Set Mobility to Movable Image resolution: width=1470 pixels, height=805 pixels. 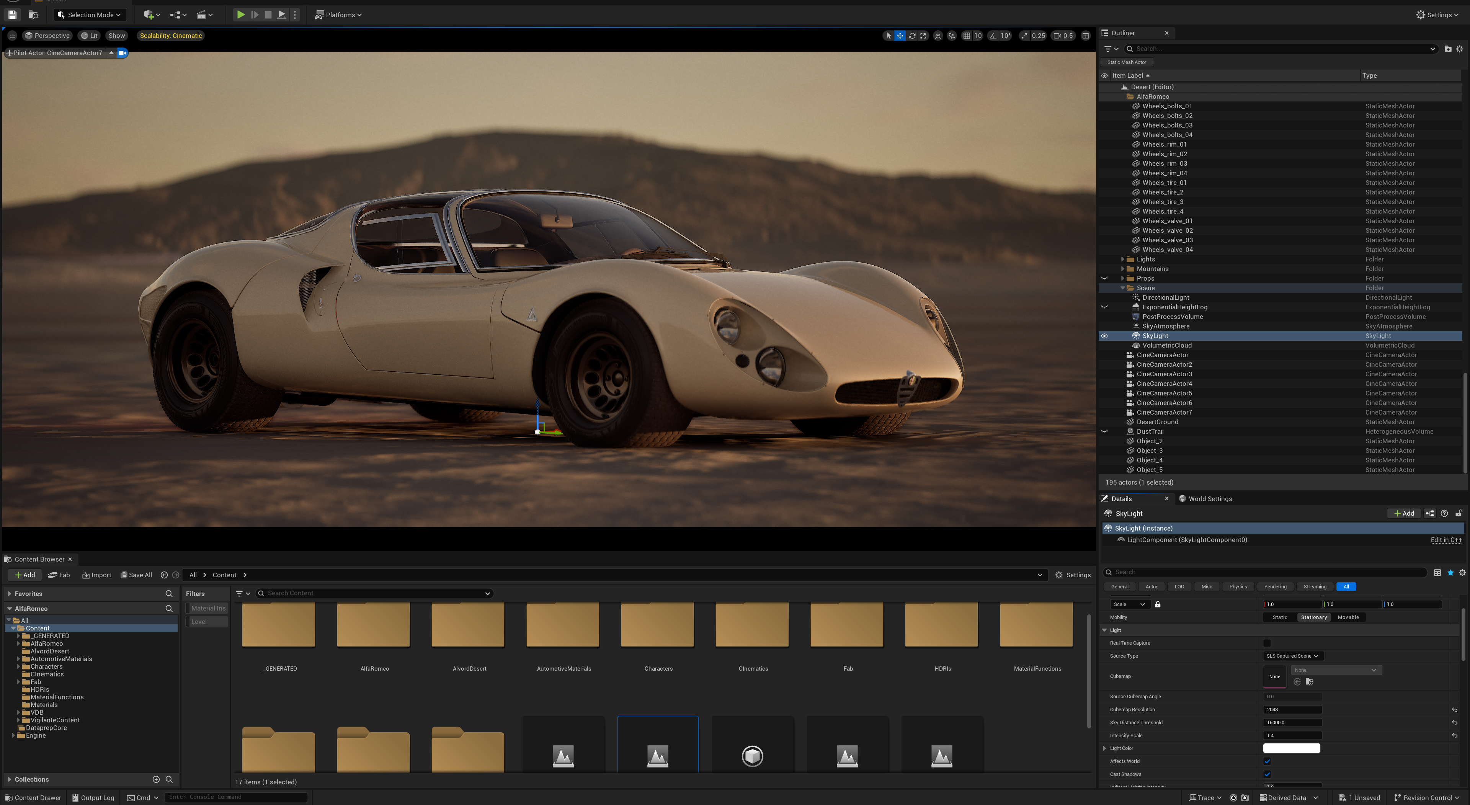pyautogui.click(x=1348, y=617)
